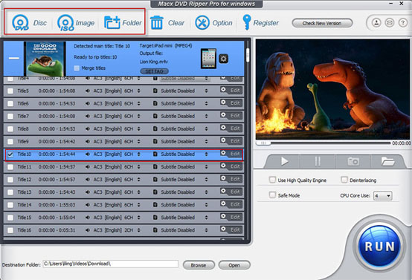Check the Title11 checkbox
The image size is (412, 280).
click(x=10, y=167)
